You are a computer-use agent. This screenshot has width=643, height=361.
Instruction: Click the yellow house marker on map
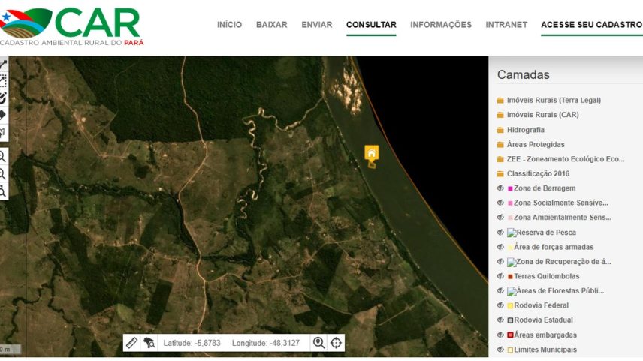point(372,153)
